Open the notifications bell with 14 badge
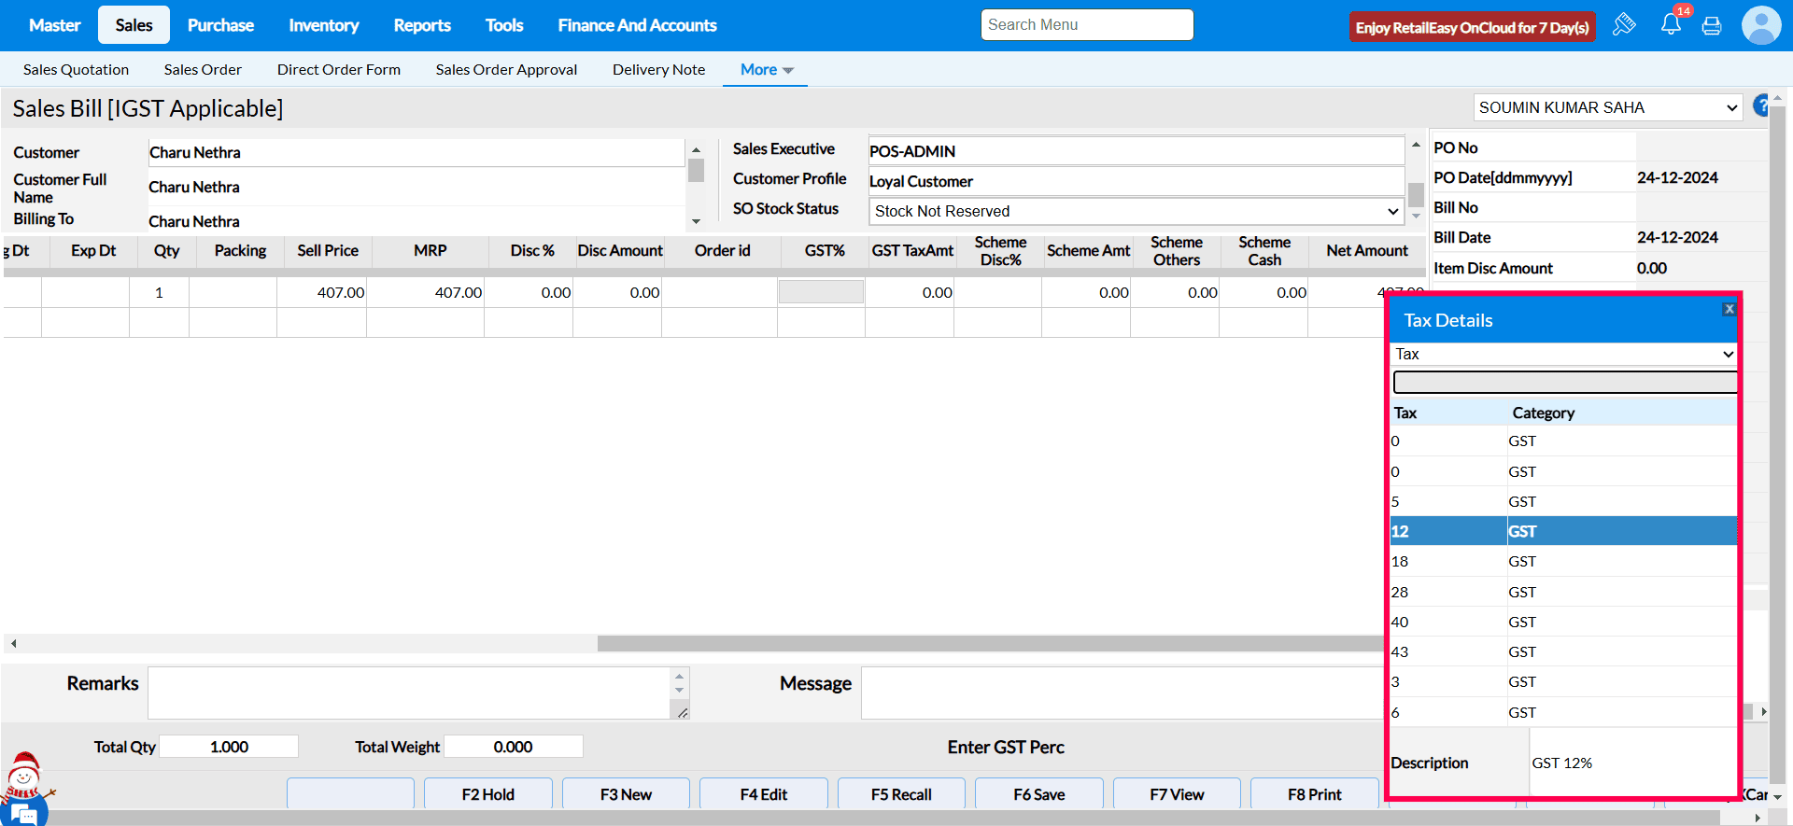Viewport: 1793px width, 826px height. tap(1671, 24)
